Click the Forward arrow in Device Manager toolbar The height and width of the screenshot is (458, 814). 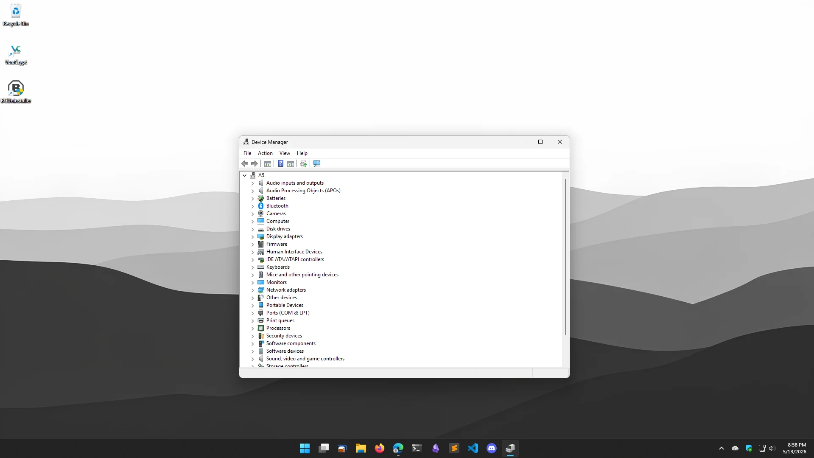coord(255,164)
